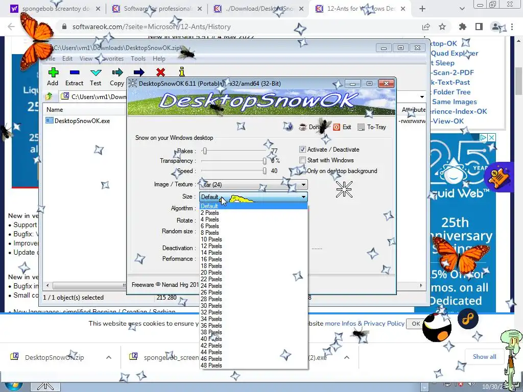Choose Default in the Size list
Viewport: 523px width, 392px height.
pyautogui.click(x=253, y=206)
